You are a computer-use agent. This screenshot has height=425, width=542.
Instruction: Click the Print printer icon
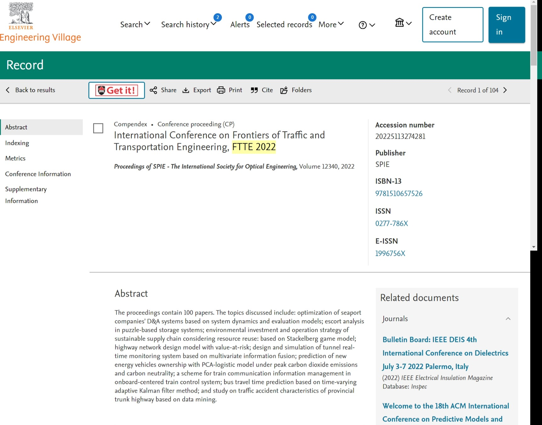pos(221,90)
